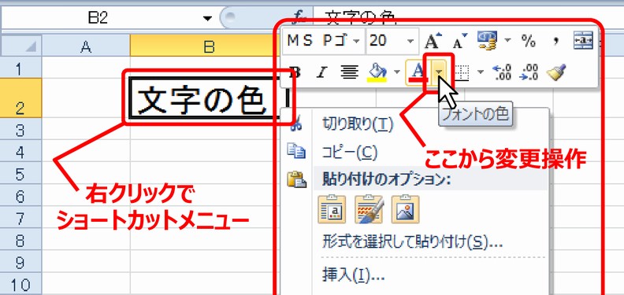Screen dimensions: 624x295
Task: Select the first paste option icon
Action: click(332, 209)
